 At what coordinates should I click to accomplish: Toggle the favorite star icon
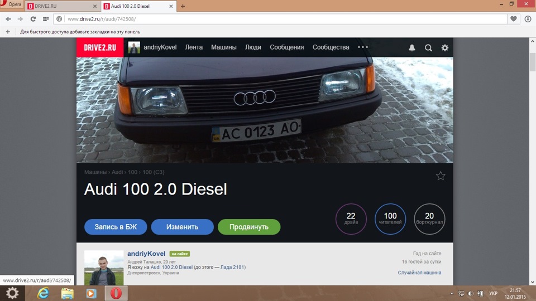[x=441, y=176]
